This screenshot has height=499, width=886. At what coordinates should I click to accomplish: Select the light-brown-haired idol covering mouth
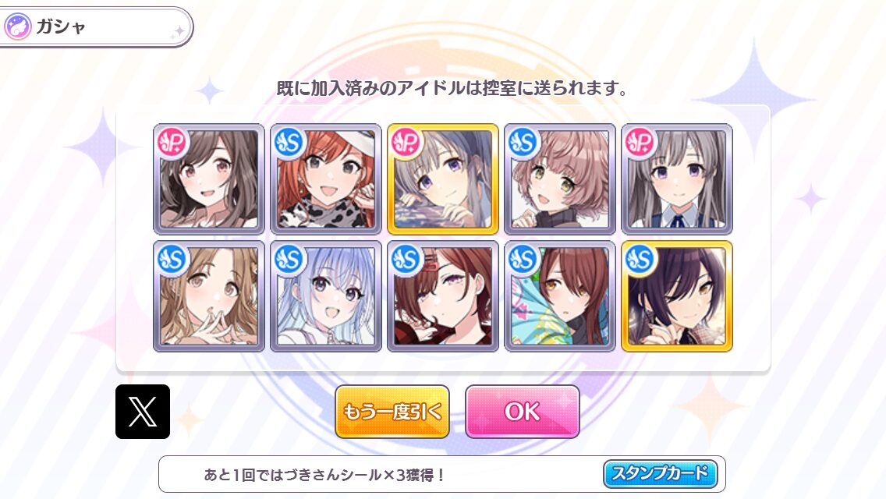209,296
